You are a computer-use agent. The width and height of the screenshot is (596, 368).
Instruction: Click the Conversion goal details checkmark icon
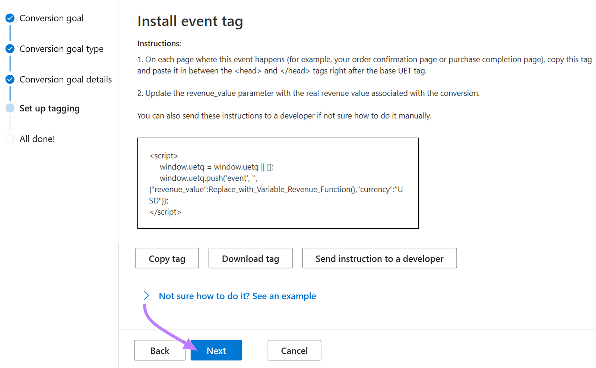coord(10,79)
